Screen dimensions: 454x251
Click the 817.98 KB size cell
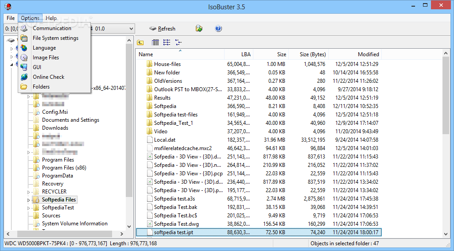[274, 156]
